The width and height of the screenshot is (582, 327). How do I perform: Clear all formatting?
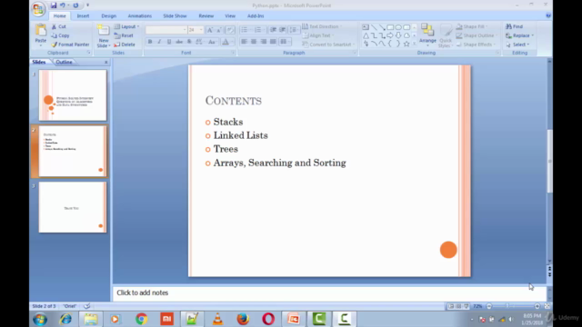click(x=230, y=30)
